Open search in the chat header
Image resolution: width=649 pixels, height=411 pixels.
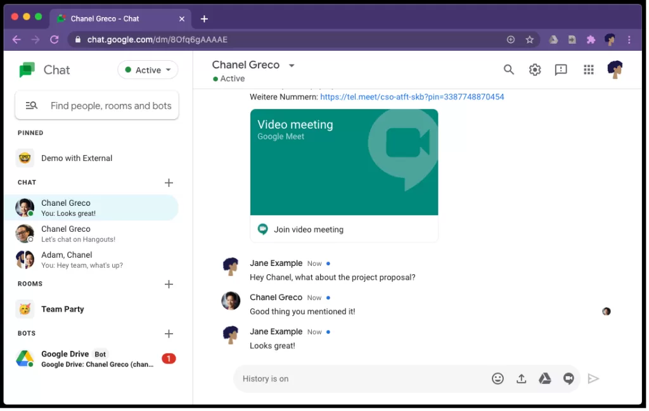[508, 70]
